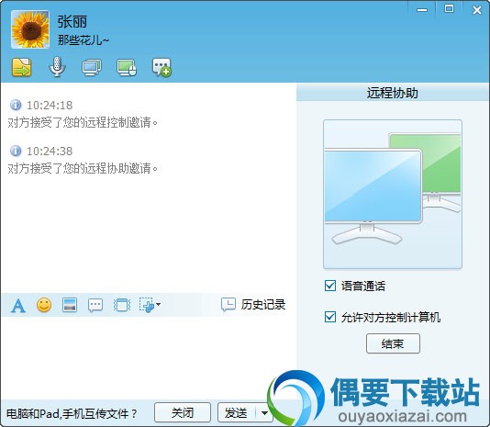Select message 对方接受了您的远程控制邀请

point(84,122)
